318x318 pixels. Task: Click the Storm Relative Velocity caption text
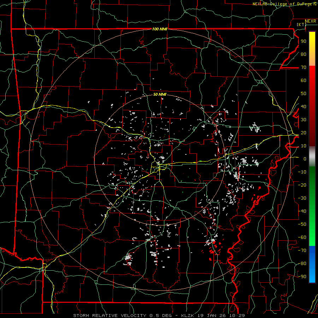pos(159,316)
